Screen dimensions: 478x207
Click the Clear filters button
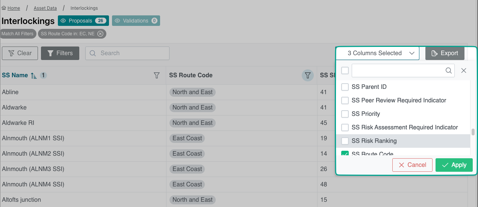pyautogui.click(x=20, y=53)
